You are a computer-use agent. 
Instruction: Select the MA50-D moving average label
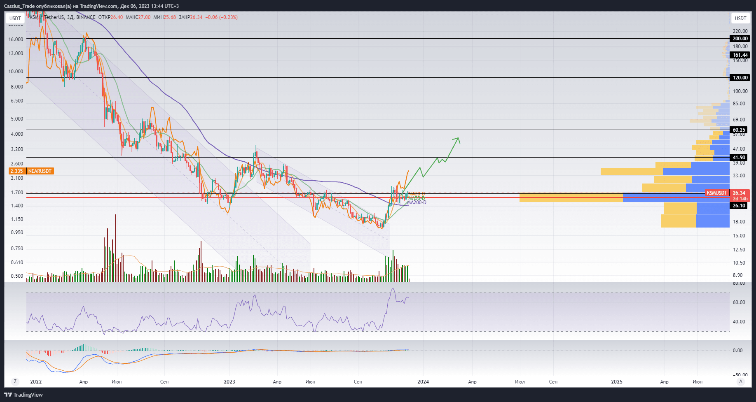click(416, 198)
